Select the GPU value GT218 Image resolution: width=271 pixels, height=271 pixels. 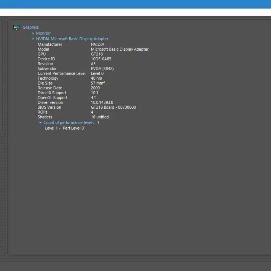coord(97,54)
